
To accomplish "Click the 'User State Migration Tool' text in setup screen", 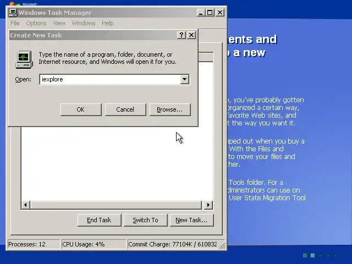I will (x=267, y=198).
